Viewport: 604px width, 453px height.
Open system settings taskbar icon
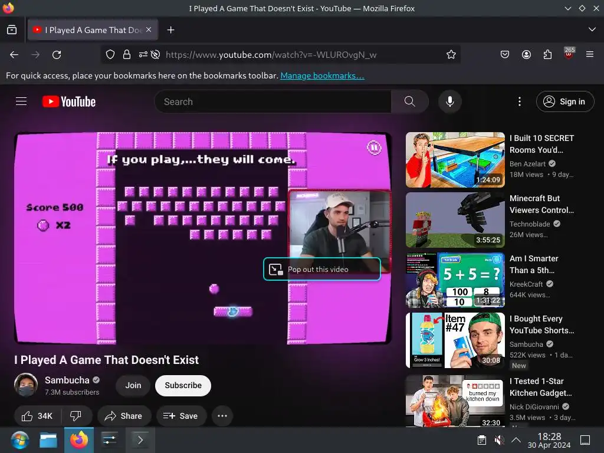tap(109, 440)
